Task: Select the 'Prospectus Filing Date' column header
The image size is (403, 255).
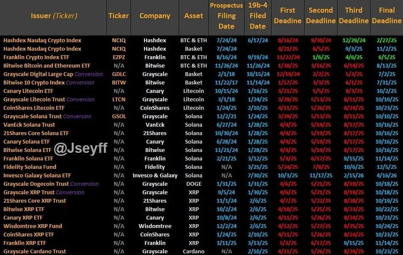Action: (x=226, y=16)
